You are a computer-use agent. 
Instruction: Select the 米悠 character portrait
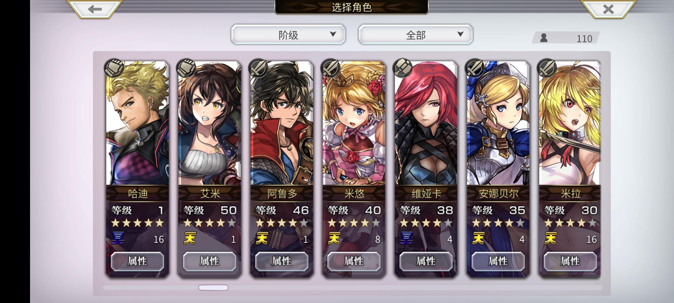(x=354, y=123)
